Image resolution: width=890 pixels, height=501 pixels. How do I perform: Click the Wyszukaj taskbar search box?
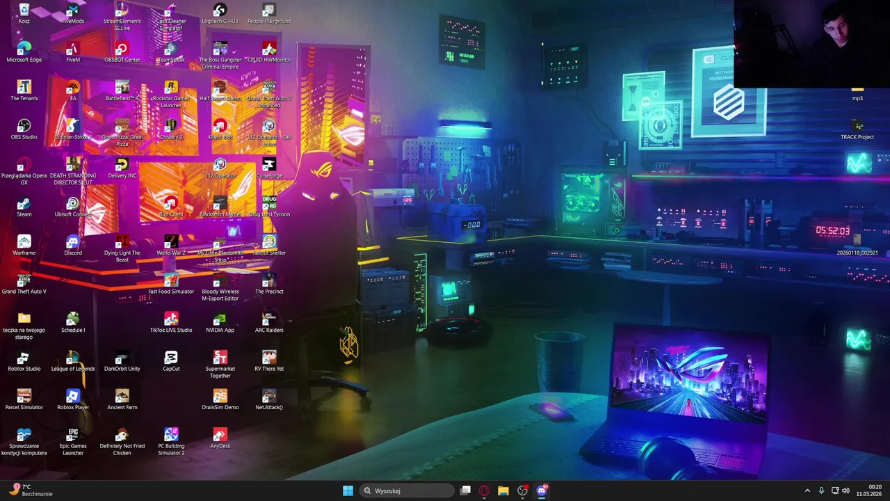(406, 491)
